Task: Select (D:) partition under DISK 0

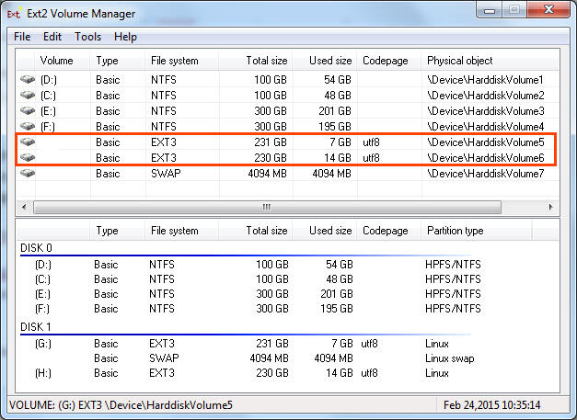Action: click(x=43, y=264)
